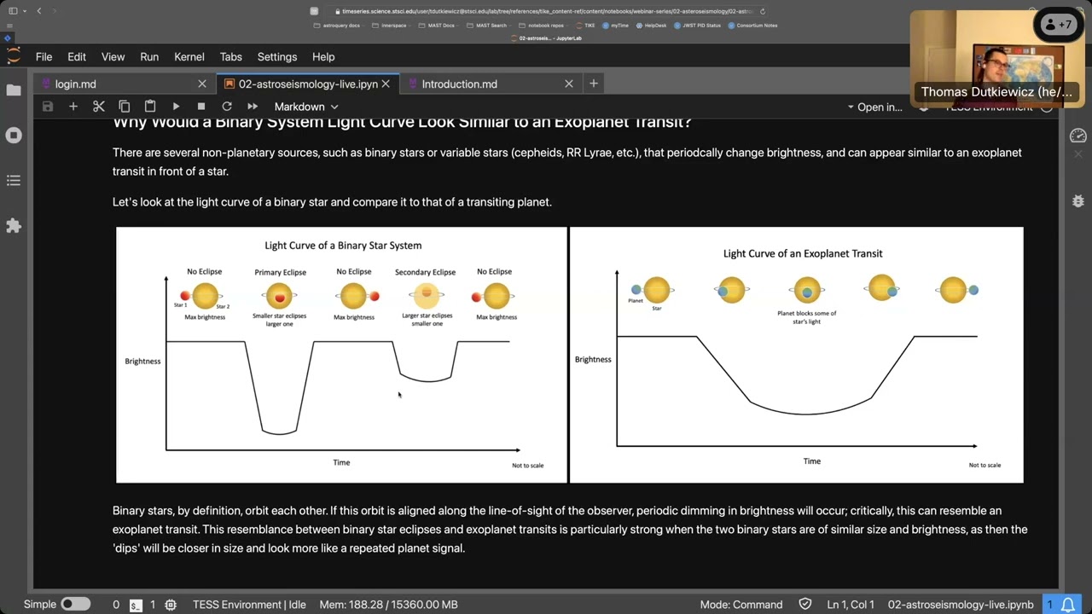Open the Markdown cell type dropdown
1092x614 pixels.
[305, 107]
